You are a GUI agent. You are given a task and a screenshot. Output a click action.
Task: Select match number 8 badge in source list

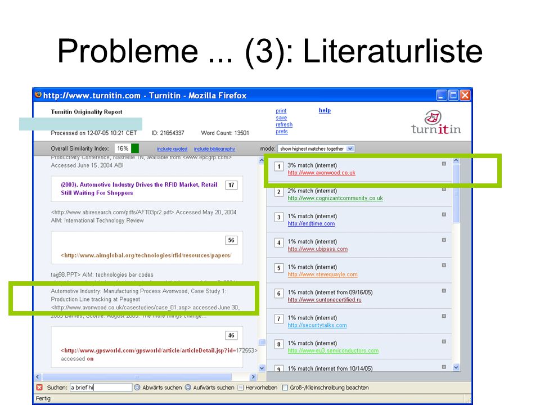tap(279, 344)
